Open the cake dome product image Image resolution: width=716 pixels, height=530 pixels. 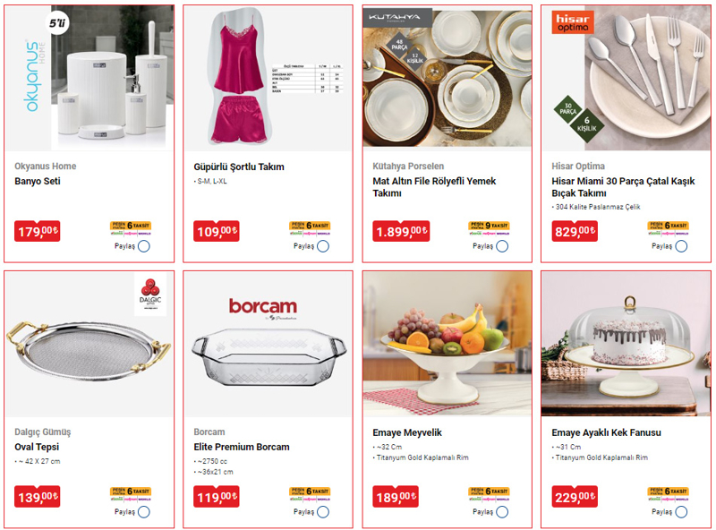coord(626,344)
